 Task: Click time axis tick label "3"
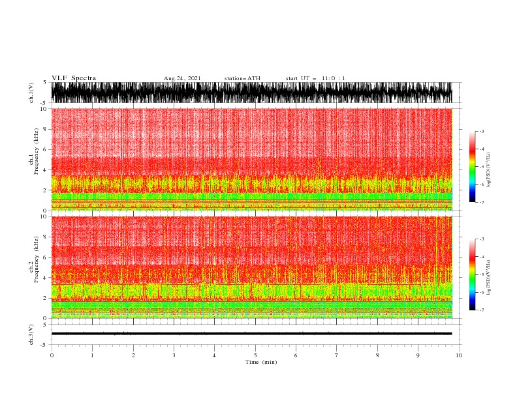coord(174,355)
